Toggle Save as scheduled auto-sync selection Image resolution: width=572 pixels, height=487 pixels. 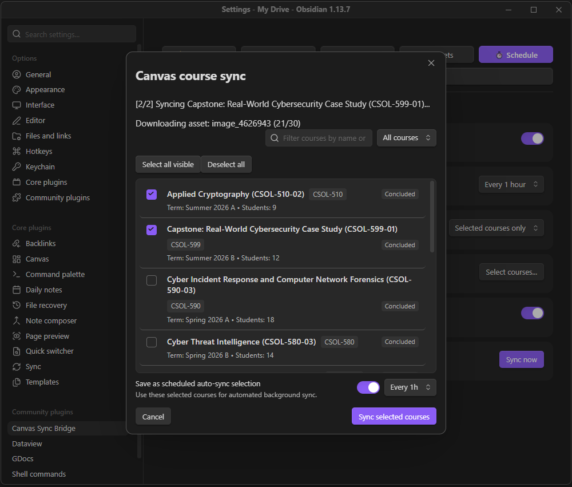(368, 387)
